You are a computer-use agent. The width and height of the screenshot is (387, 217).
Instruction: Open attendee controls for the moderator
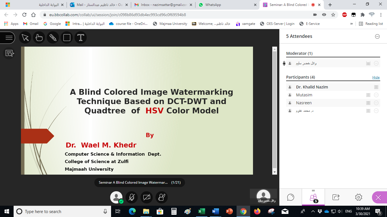tap(376, 63)
